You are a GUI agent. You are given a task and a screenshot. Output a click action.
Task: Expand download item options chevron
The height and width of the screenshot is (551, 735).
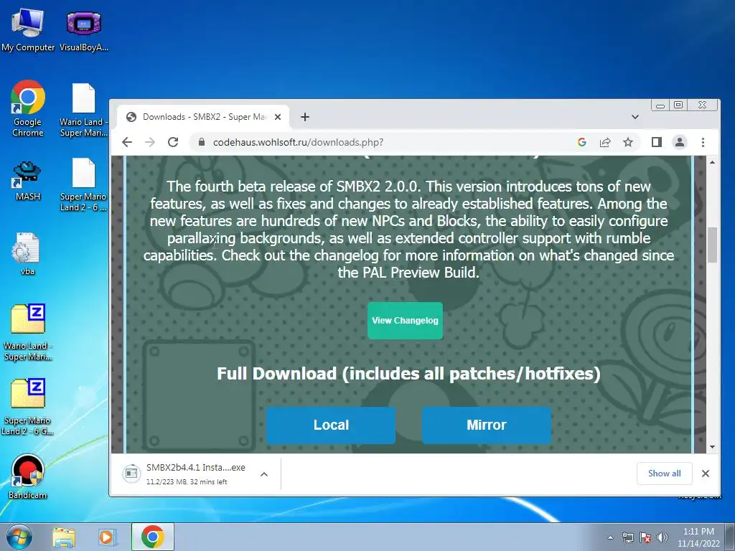click(264, 474)
